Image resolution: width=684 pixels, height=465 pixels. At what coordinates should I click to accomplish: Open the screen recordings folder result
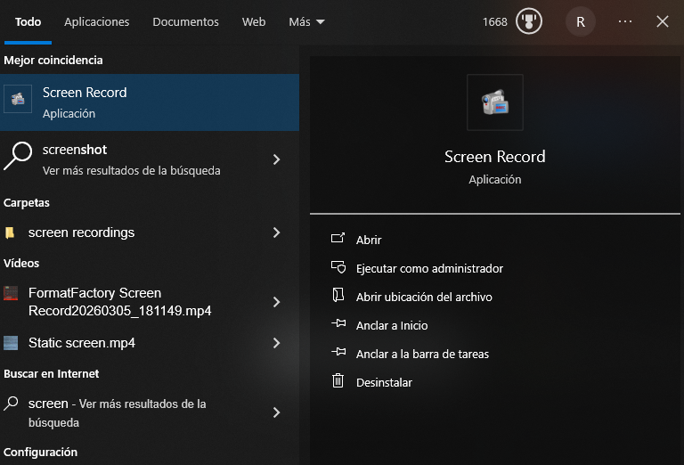pos(150,232)
